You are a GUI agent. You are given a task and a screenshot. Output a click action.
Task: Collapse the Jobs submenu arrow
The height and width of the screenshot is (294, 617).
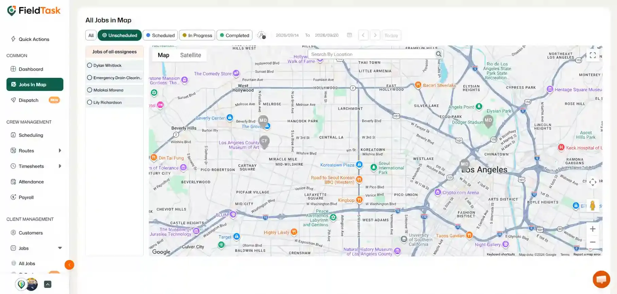coord(60,248)
